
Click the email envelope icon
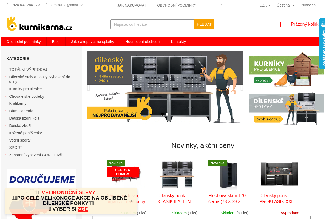tap(46, 5)
